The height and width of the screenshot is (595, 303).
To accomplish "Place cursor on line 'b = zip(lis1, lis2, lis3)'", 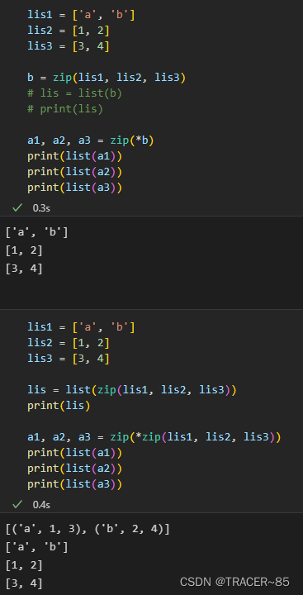I will tap(107, 78).
